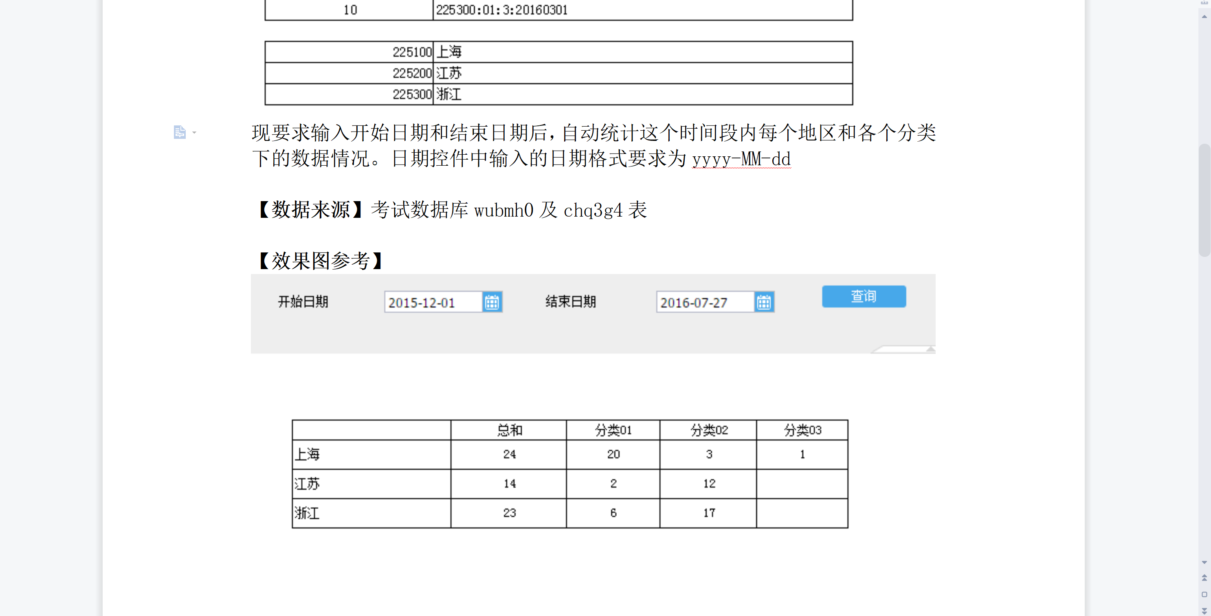This screenshot has width=1211, height=616.
Task: Open the dropdown arrow next to paragraph icon
Action: coord(194,132)
